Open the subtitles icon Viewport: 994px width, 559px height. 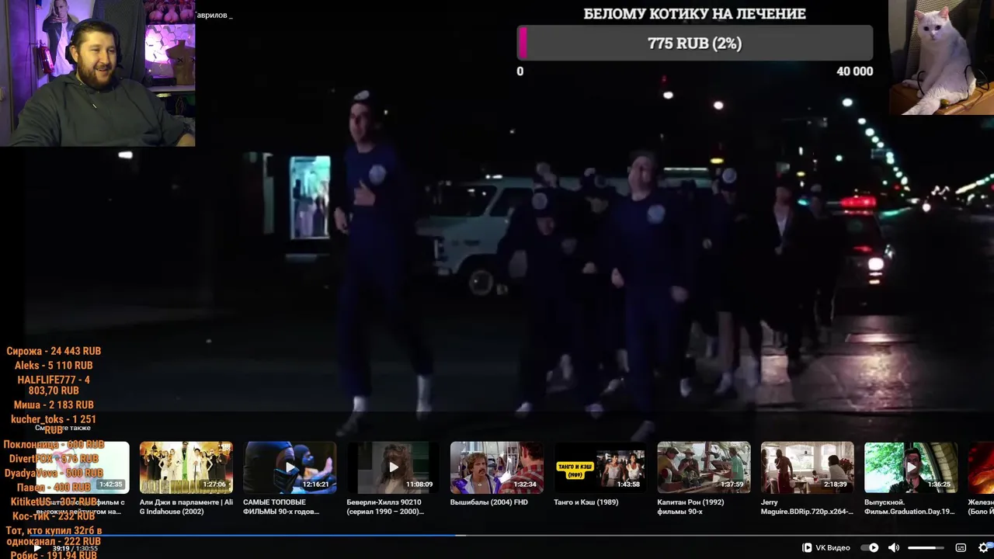click(x=961, y=547)
